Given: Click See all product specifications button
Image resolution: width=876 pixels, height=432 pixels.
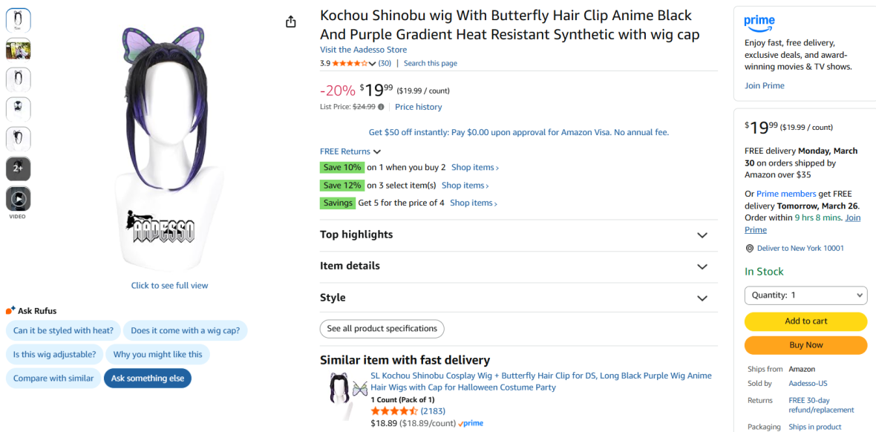Looking at the screenshot, I should [382, 329].
